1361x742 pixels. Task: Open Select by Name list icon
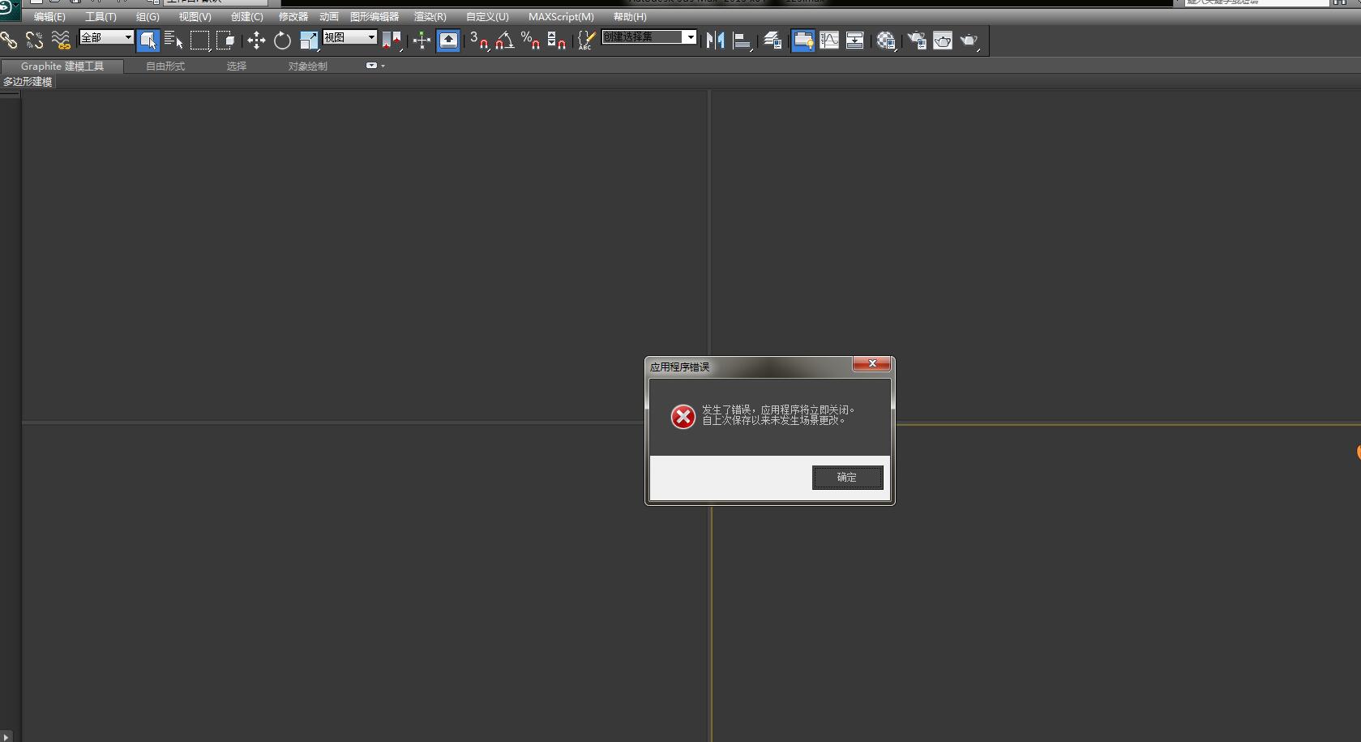point(173,40)
